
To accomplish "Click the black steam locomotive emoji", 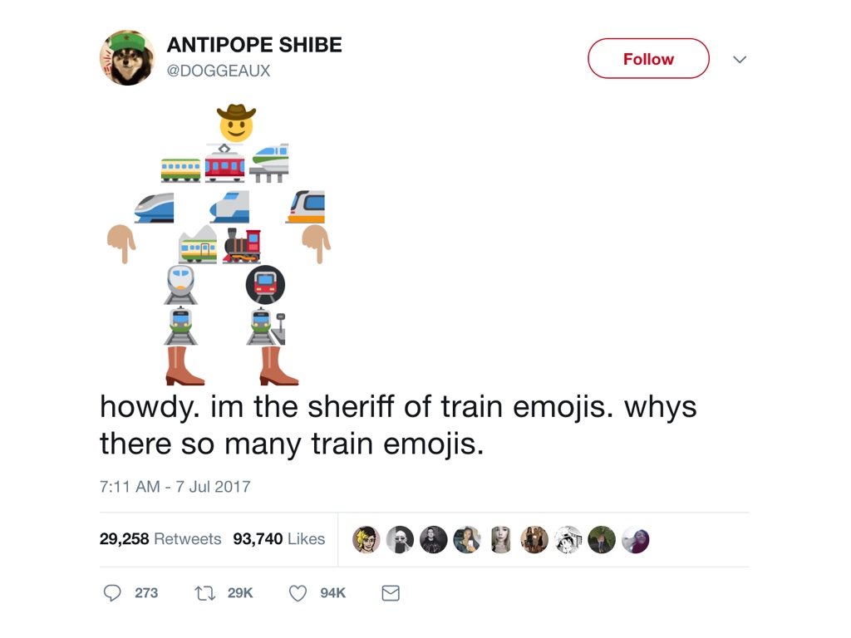I will pyautogui.click(x=243, y=245).
